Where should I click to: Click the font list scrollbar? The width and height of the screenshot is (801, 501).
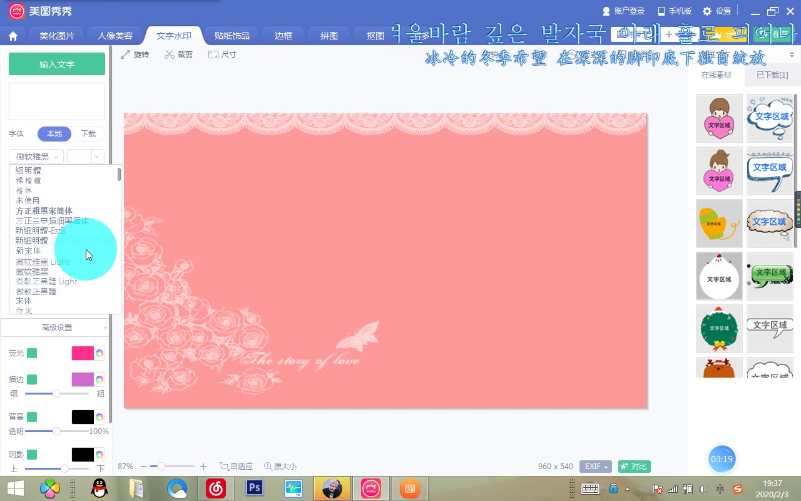(119, 174)
